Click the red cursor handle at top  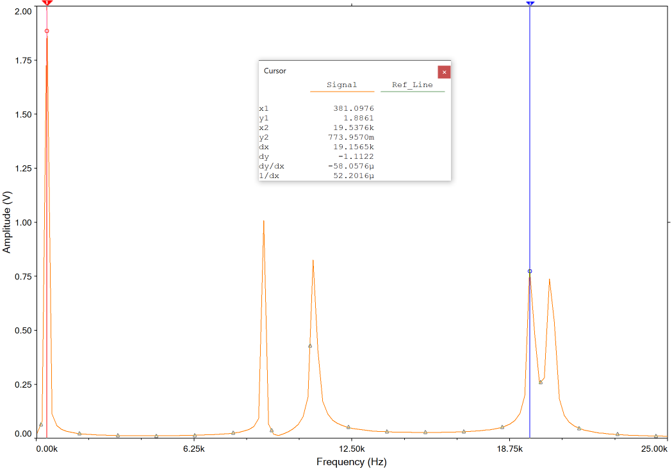coord(47,3)
